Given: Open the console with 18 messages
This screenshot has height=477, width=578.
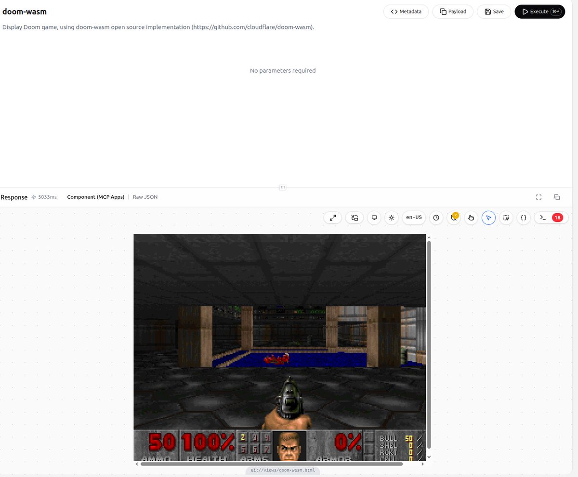Looking at the screenshot, I should [x=552, y=218].
